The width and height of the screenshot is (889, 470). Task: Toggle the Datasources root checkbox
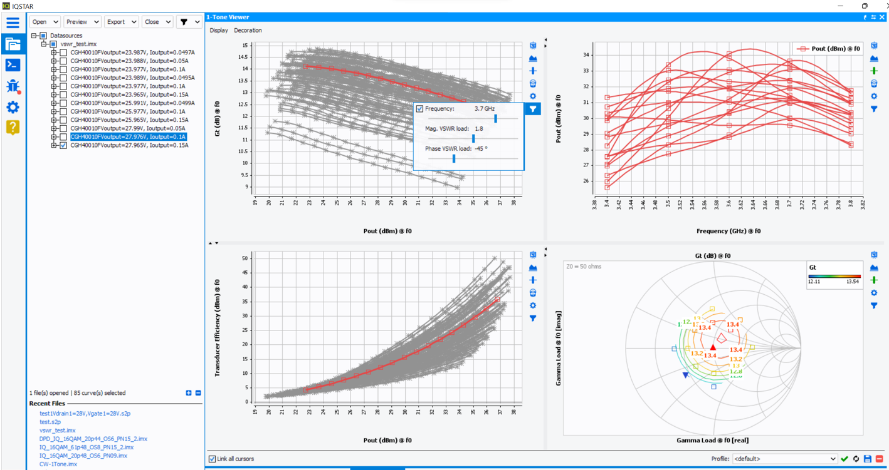pos(43,36)
